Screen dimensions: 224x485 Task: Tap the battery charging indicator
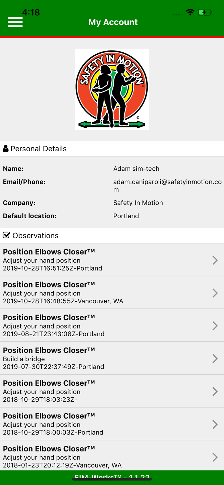click(x=205, y=12)
